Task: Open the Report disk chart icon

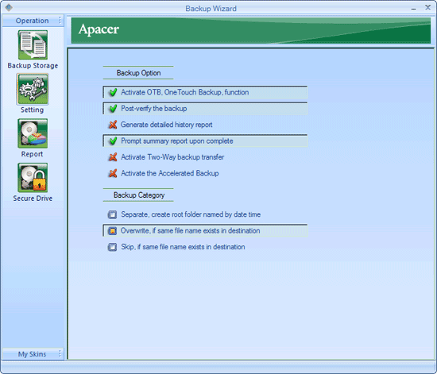Action: click(33, 133)
